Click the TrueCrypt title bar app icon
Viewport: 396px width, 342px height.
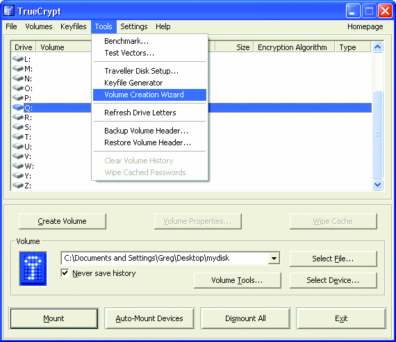pyautogui.click(x=9, y=10)
